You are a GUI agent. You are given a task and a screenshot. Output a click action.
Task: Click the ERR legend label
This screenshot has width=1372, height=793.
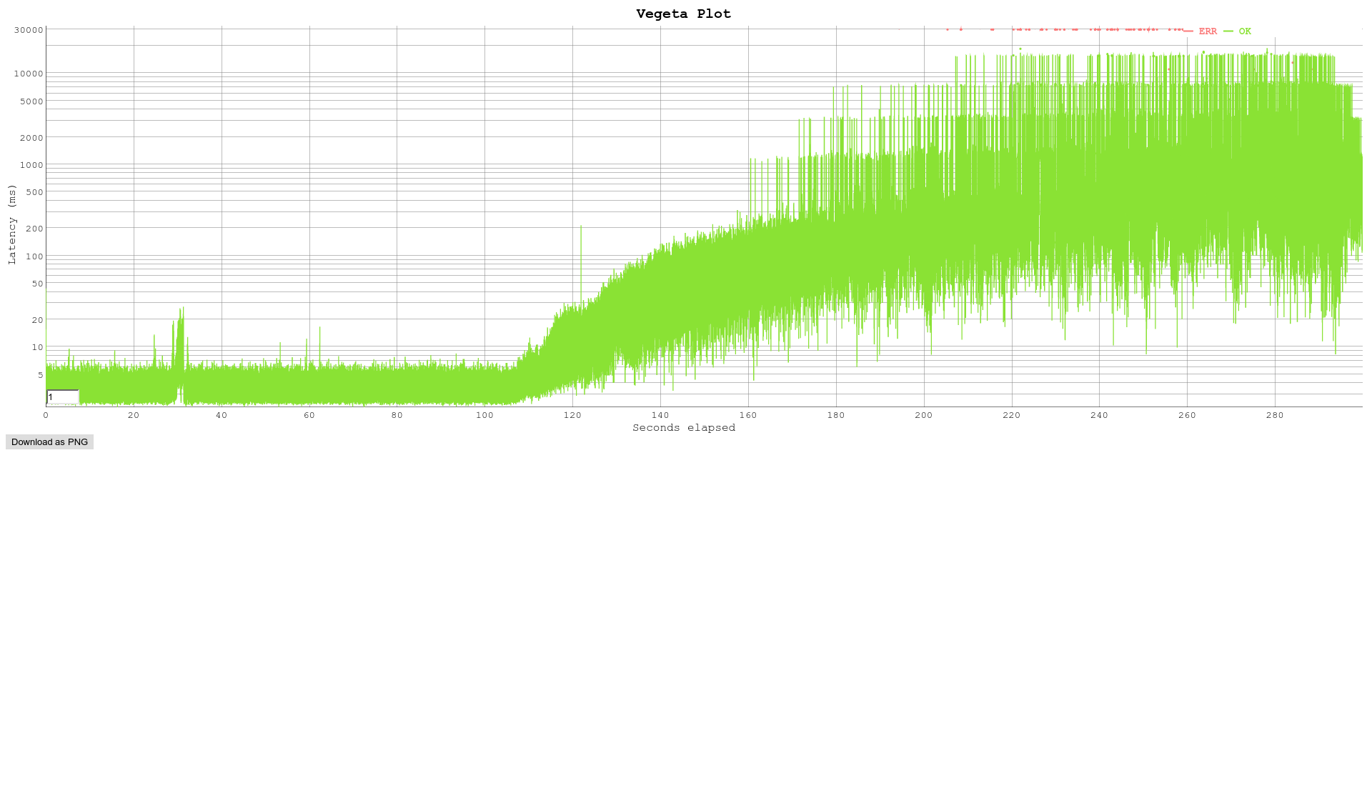pos(1208,31)
